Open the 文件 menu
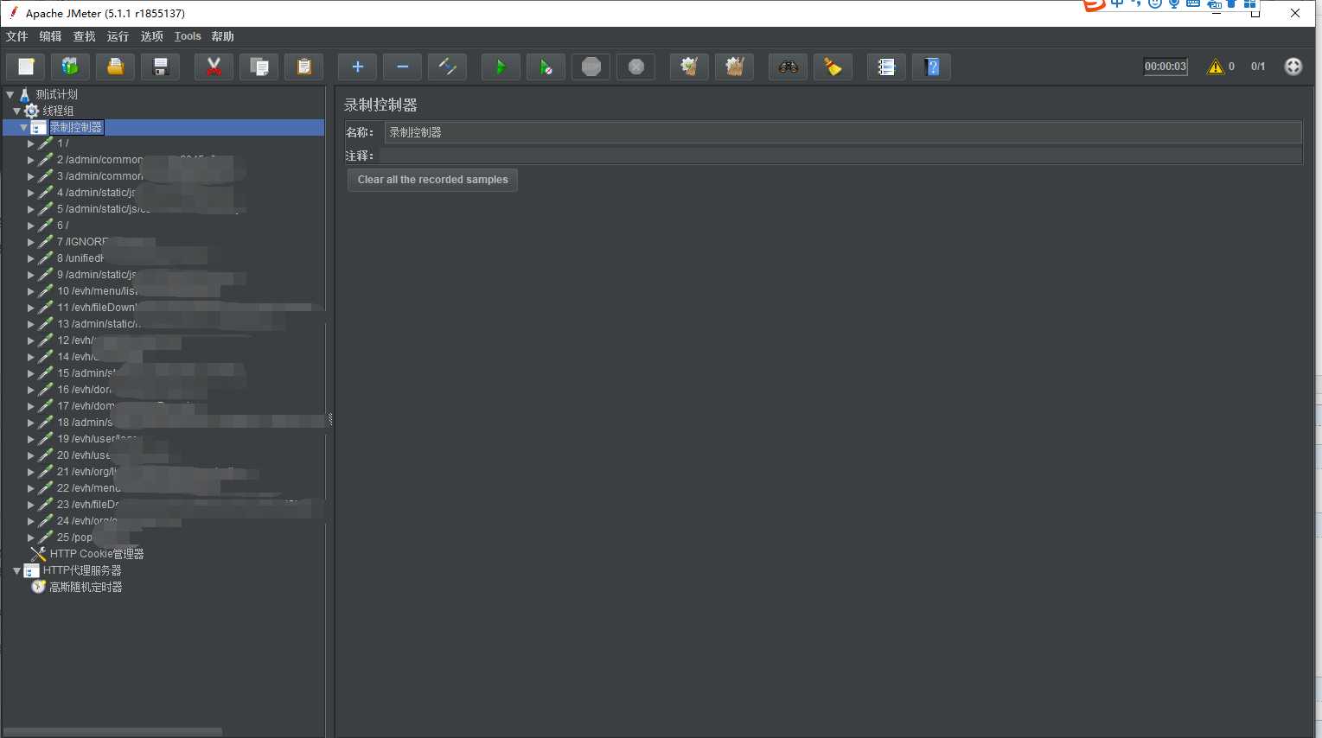 click(16, 36)
